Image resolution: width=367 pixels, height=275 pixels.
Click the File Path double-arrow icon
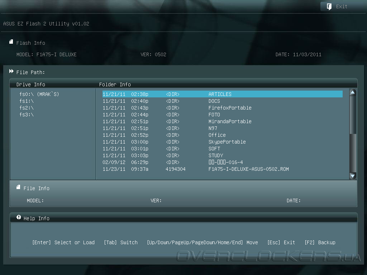click(x=11, y=71)
